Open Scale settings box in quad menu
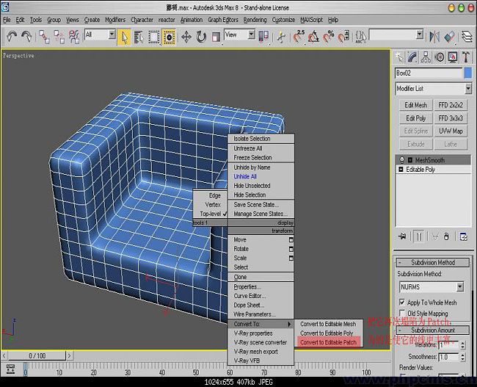 (291, 258)
